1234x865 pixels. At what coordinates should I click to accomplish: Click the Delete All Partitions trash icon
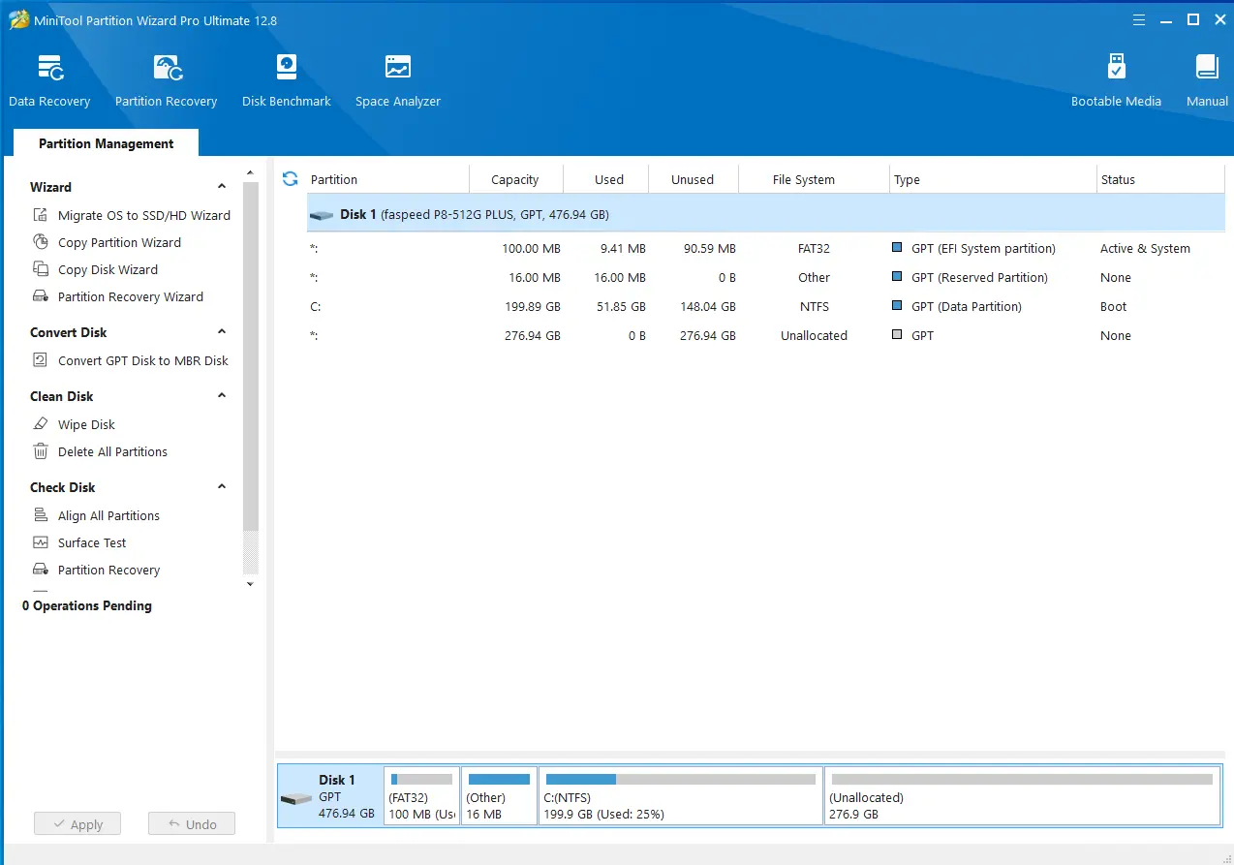41,451
